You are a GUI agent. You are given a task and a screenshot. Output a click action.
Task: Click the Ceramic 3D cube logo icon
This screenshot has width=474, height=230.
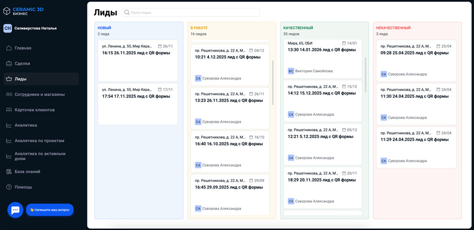7,11
